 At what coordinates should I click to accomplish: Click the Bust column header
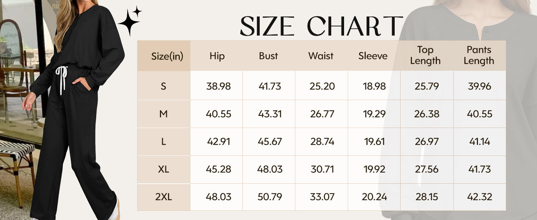[268, 56]
